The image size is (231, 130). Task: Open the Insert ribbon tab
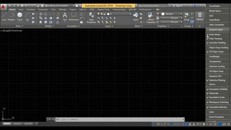tap(21, 10)
